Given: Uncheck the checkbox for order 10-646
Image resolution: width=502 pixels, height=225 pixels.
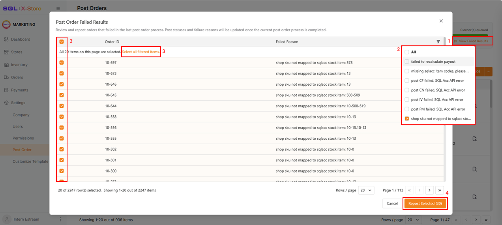Looking at the screenshot, I should (62, 84).
